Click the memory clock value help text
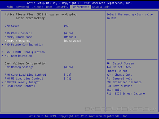The height and width of the screenshot is (119, 159). (130, 16)
